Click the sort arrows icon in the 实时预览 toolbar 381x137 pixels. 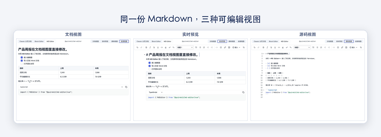(x=244, y=47)
